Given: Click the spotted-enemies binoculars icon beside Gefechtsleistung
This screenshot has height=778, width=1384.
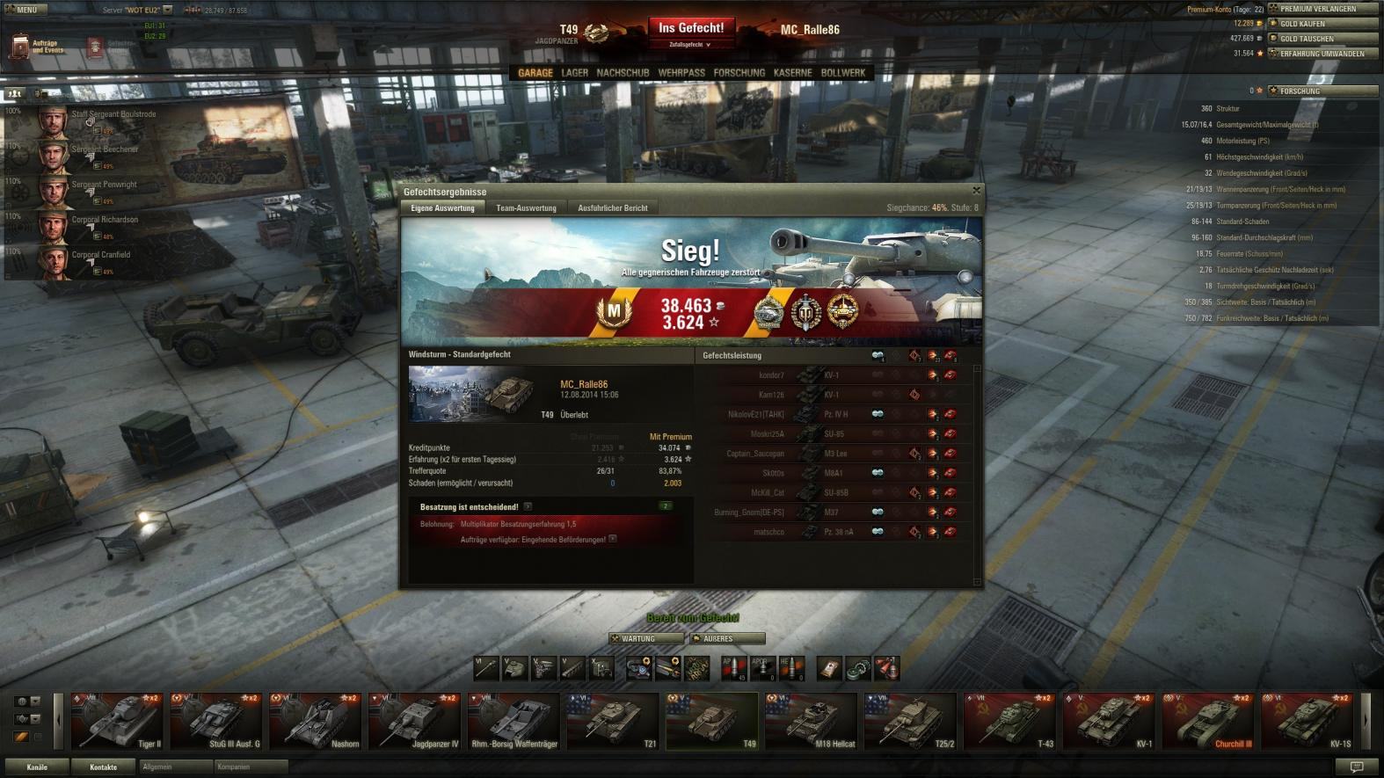Looking at the screenshot, I should pyautogui.click(x=877, y=356).
